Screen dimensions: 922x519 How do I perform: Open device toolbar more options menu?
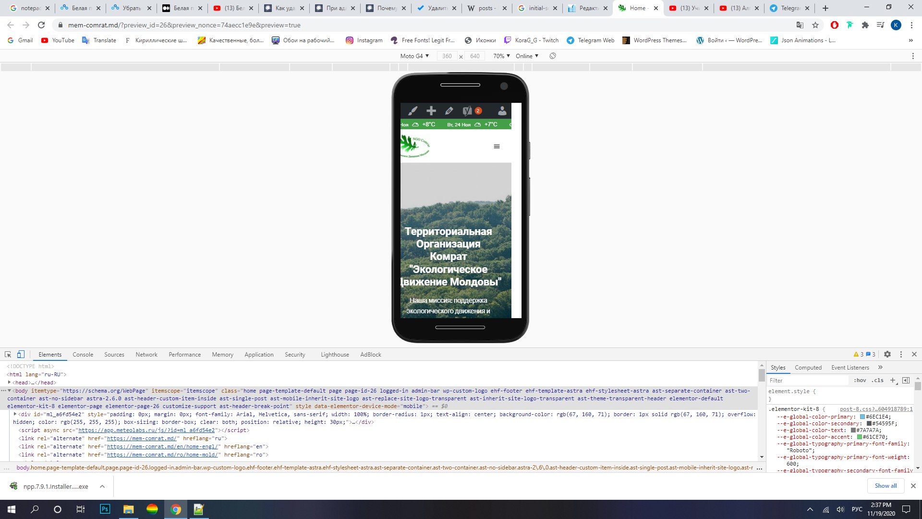point(913,56)
